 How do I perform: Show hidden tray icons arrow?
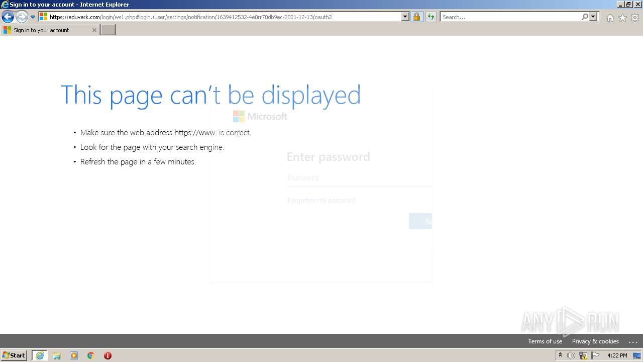pos(560,355)
